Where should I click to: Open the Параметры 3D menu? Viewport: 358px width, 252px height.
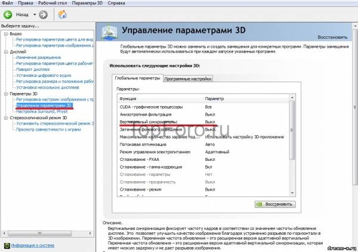(87, 3)
